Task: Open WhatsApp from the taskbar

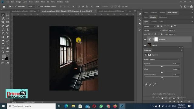Action: pos(101,106)
